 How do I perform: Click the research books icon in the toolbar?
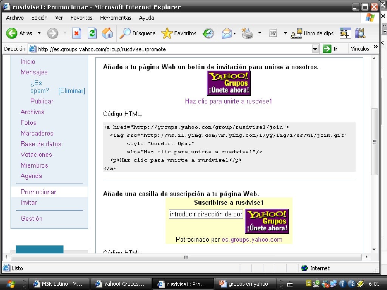360,33
